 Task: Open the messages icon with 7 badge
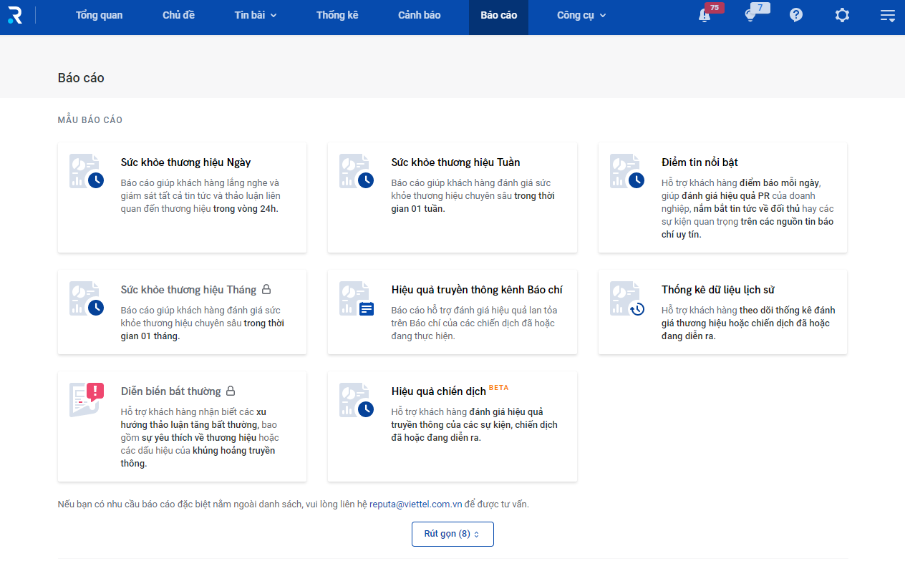coord(750,15)
